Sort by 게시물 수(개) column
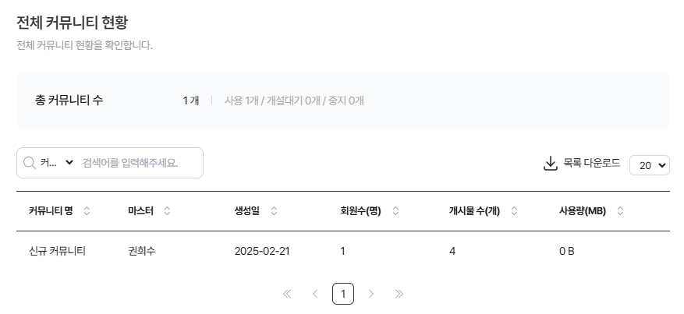684x314 pixels. point(514,211)
